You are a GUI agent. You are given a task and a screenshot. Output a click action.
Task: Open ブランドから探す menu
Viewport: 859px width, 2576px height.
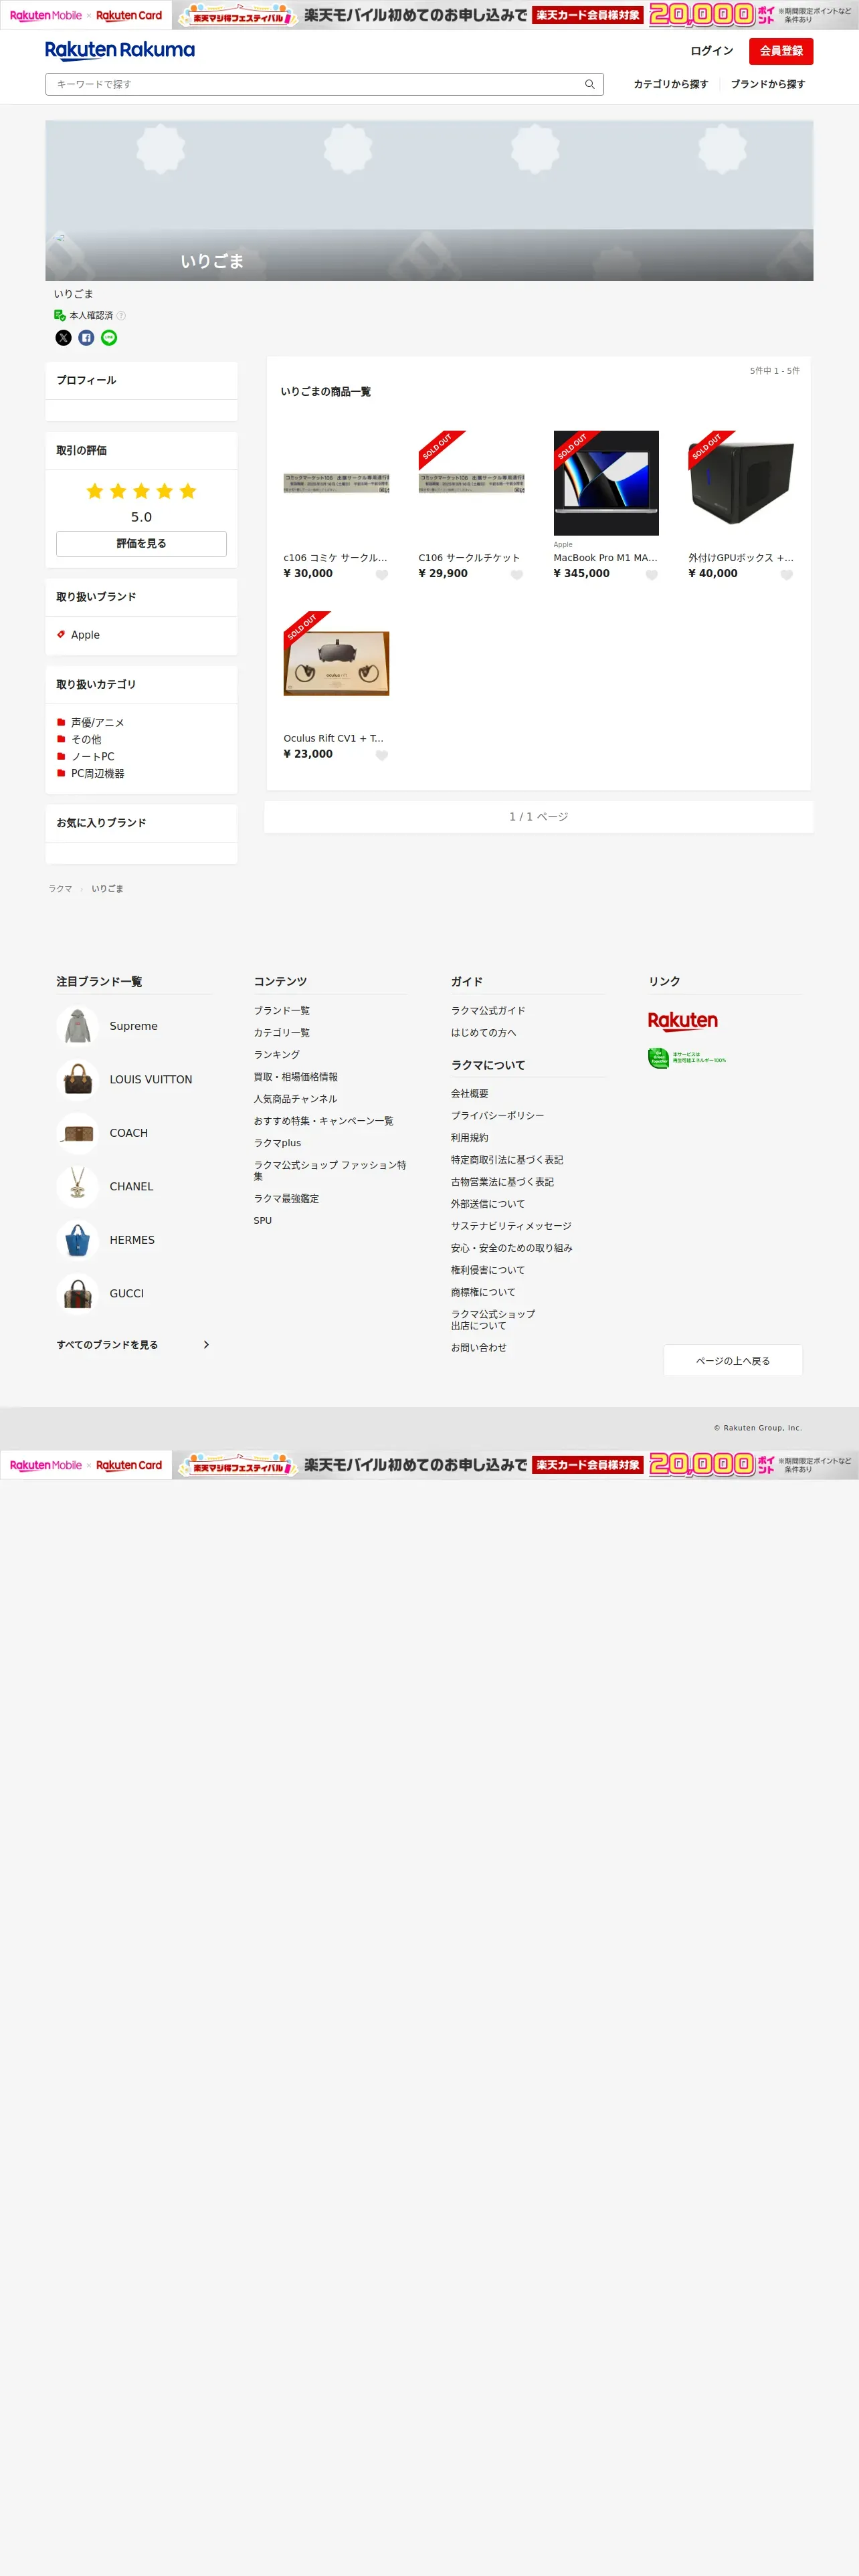[x=768, y=84]
